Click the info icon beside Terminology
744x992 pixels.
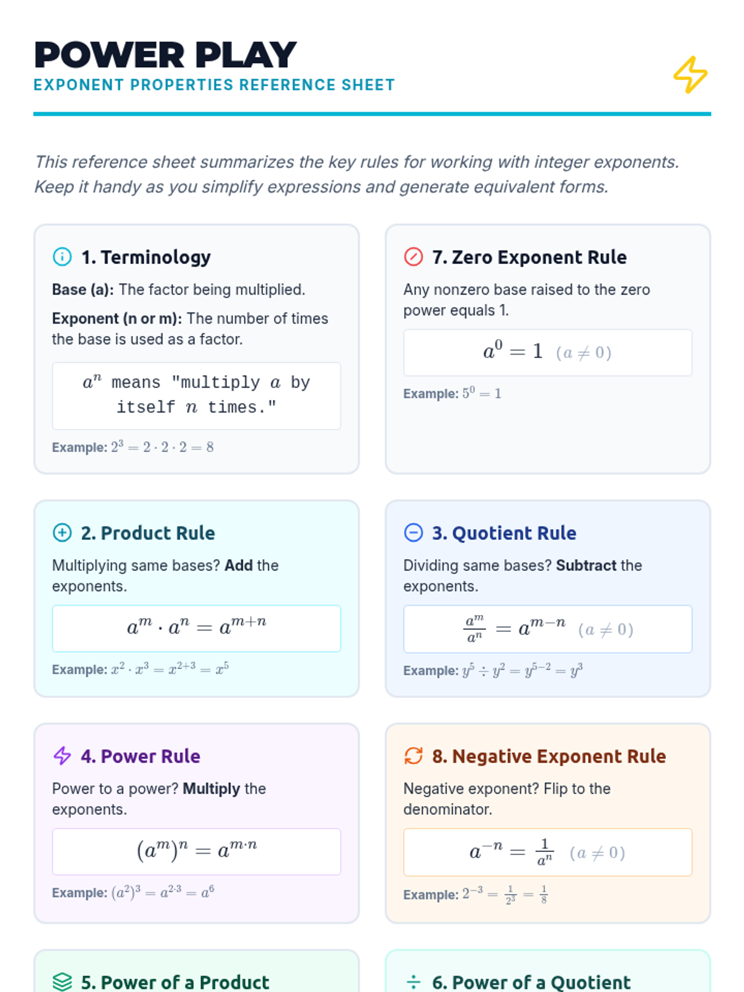[x=62, y=257]
